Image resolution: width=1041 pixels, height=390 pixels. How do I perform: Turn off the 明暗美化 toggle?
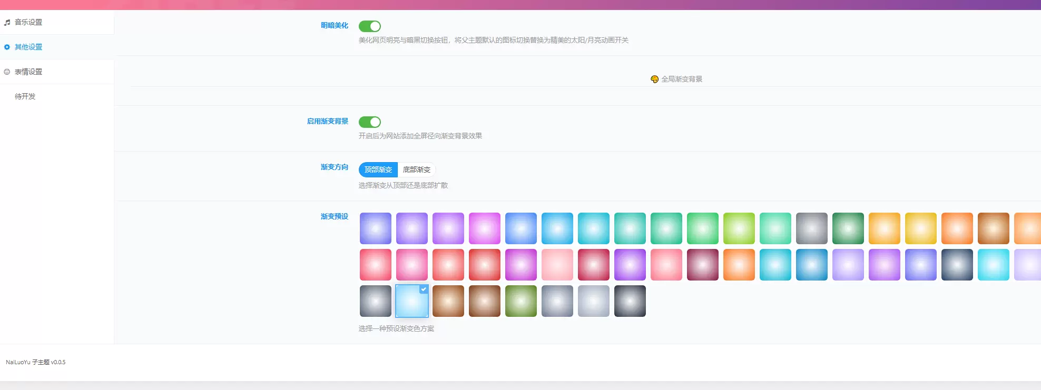(x=370, y=26)
